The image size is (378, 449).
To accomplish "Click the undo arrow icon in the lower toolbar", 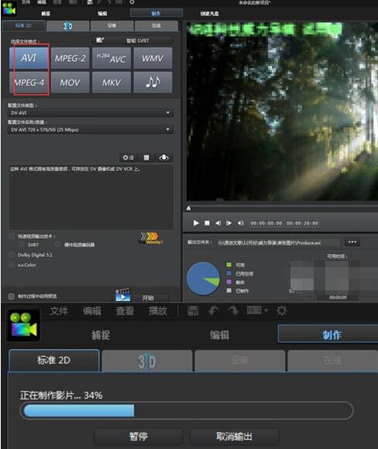I will pyautogui.click(x=213, y=310).
